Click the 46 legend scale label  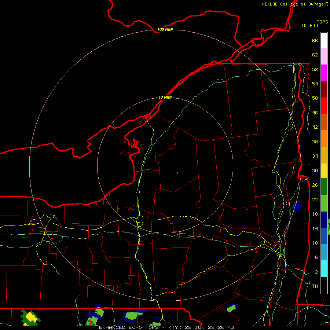pyautogui.click(x=315, y=113)
